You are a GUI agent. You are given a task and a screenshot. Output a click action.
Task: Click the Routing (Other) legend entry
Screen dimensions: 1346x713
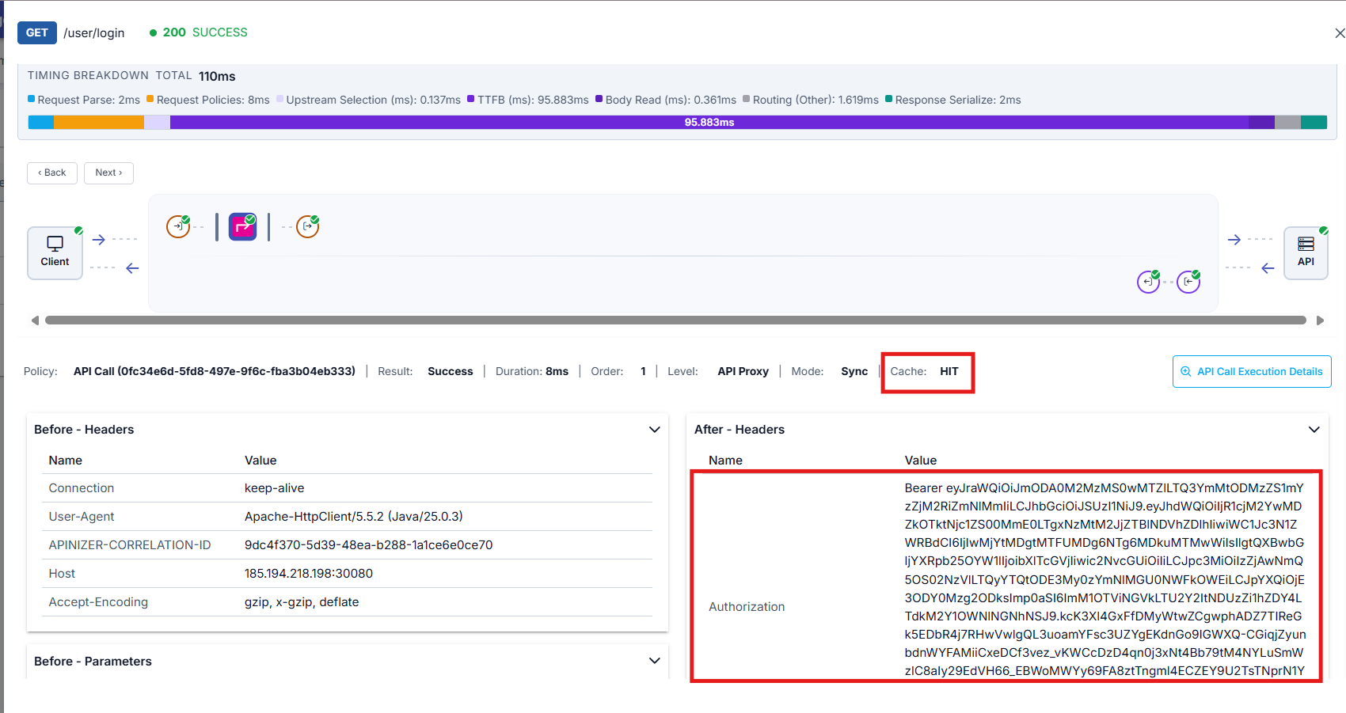tap(811, 100)
